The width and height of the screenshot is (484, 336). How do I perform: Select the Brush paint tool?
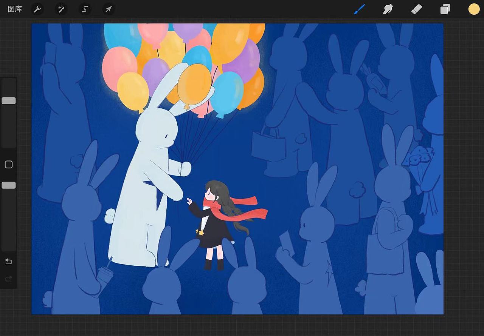[359, 9]
